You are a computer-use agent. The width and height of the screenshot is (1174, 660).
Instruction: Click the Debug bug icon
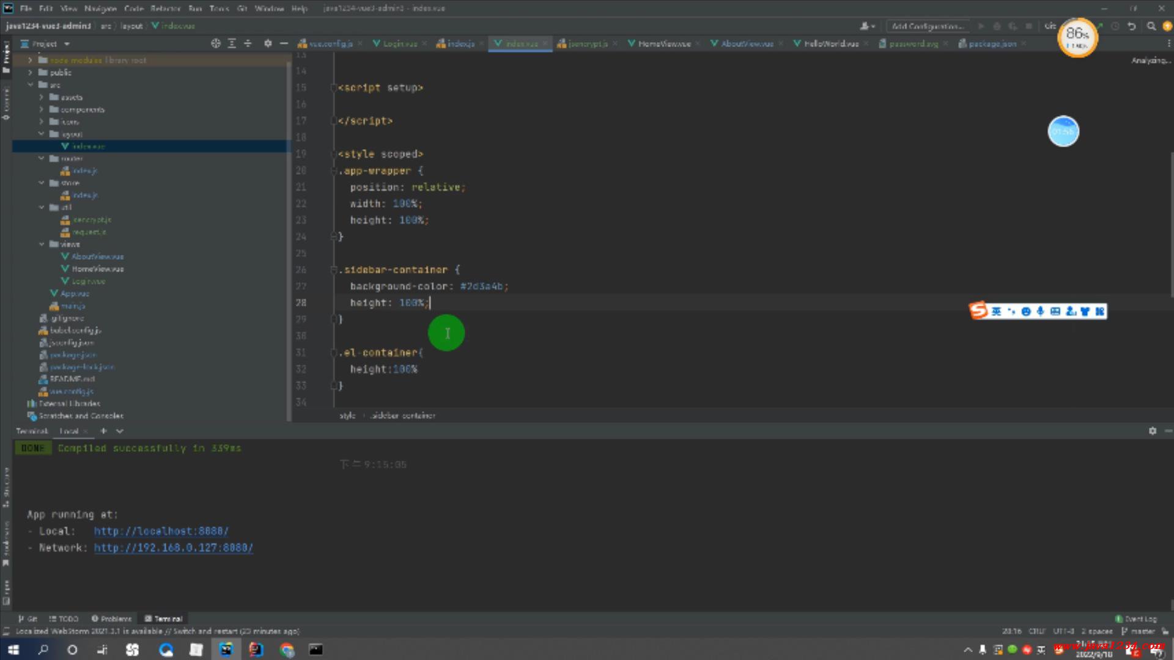pos(997,26)
